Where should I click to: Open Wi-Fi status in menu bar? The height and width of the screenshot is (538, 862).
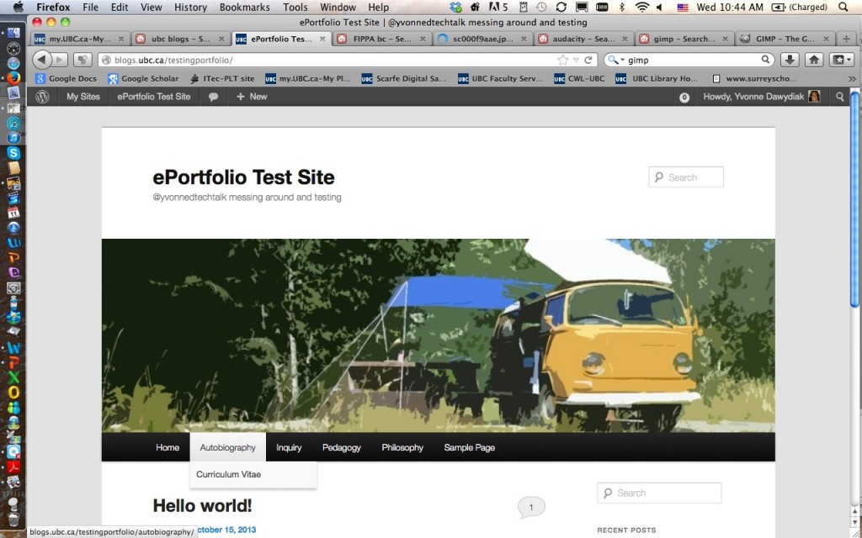point(641,7)
